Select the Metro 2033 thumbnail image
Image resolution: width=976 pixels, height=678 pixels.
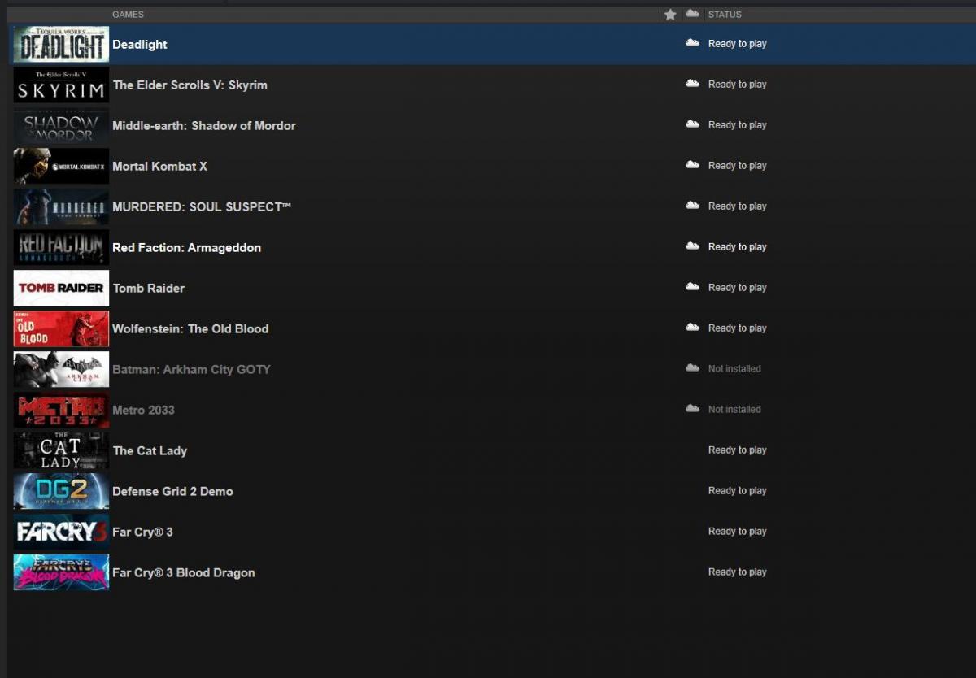pos(61,410)
